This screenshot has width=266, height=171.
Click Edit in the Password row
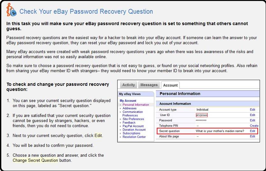click(252, 120)
